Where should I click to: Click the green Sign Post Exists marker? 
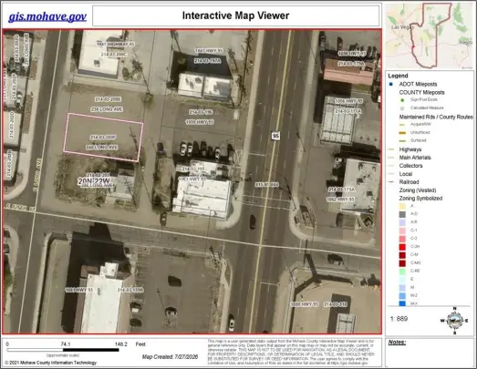(402, 100)
